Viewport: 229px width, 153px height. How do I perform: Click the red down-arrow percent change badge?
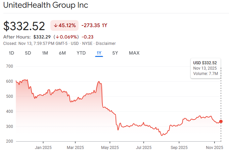[64, 25]
